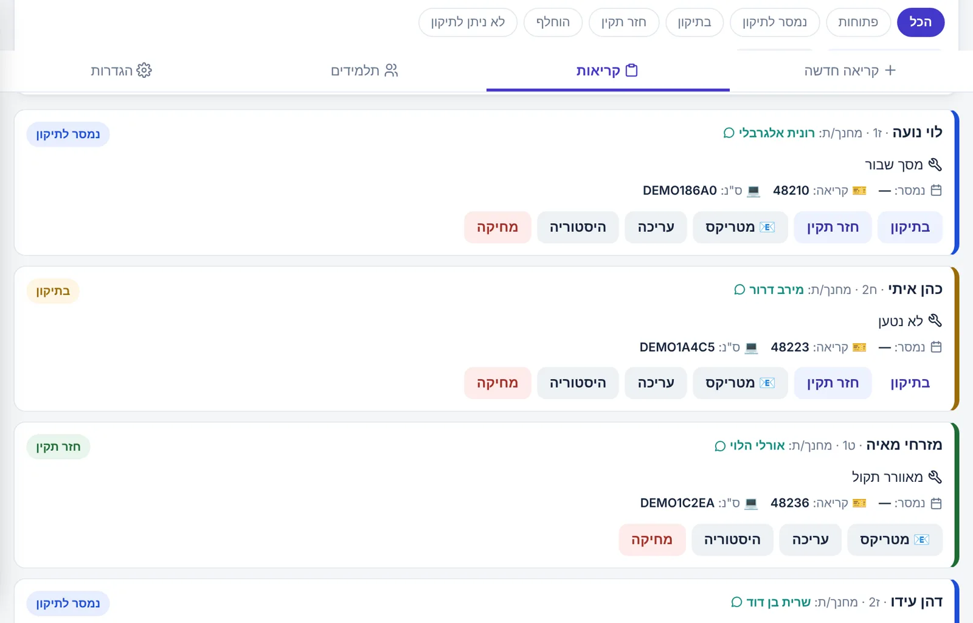
Task: Edit the מזרחי מאיה call
Action: tap(810, 539)
